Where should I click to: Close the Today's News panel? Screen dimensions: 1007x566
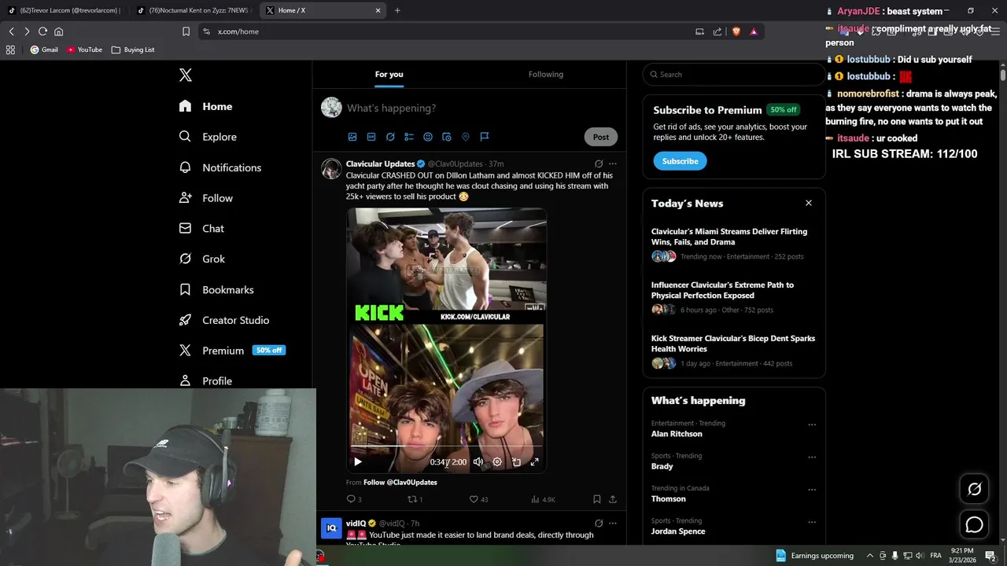point(808,203)
